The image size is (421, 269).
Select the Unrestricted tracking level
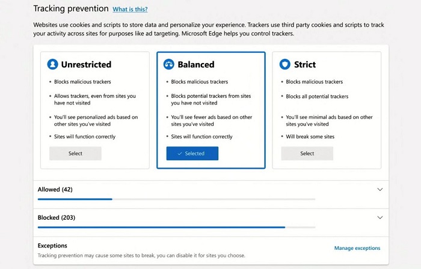pyautogui.click(x=75, y=154)
